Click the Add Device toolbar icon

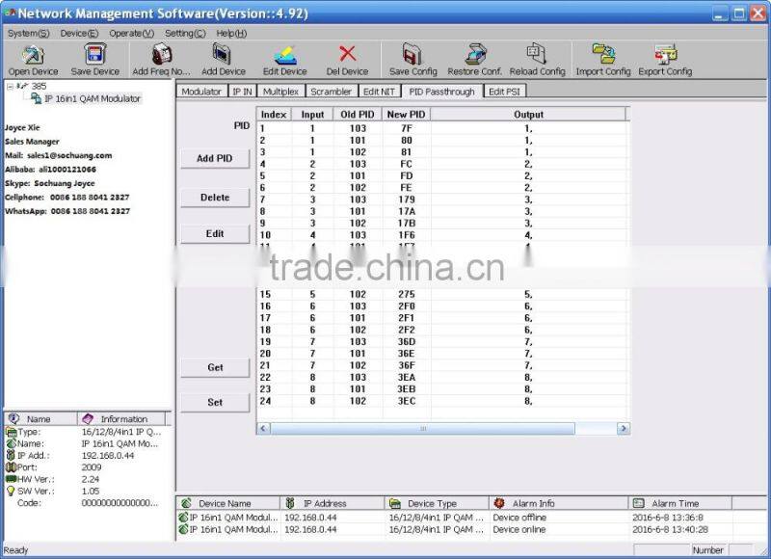(x=223, y=55)
